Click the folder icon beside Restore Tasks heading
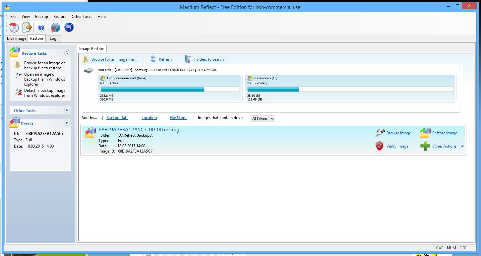481x256 pixels. pos(15,52)
